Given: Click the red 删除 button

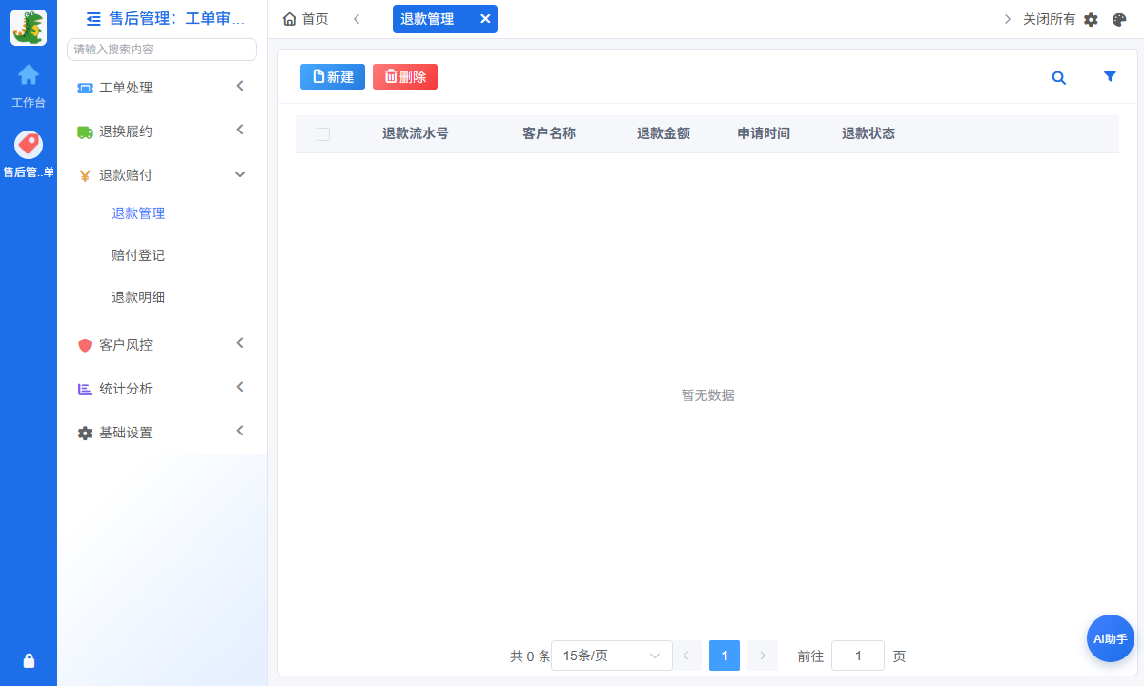Looking at the screenshot, I should point(405,77).
